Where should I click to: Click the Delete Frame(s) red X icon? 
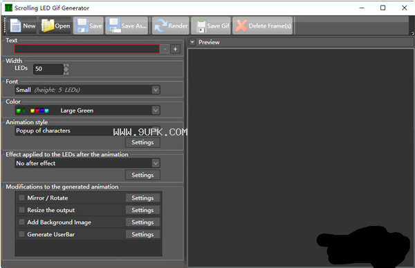point(241,26)
